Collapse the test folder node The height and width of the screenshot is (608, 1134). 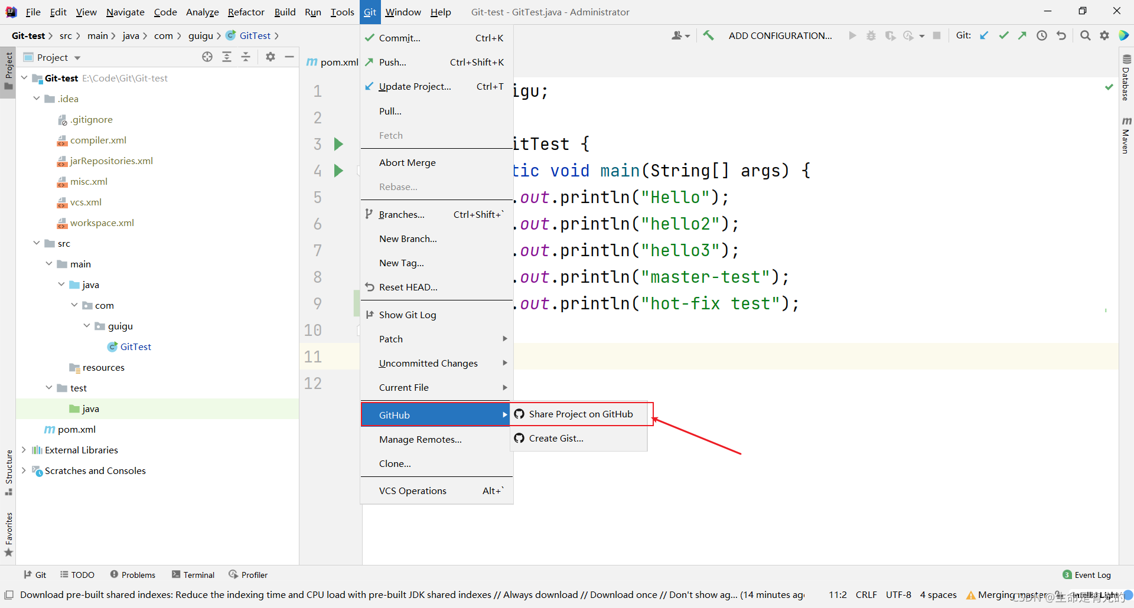point(49,388)
